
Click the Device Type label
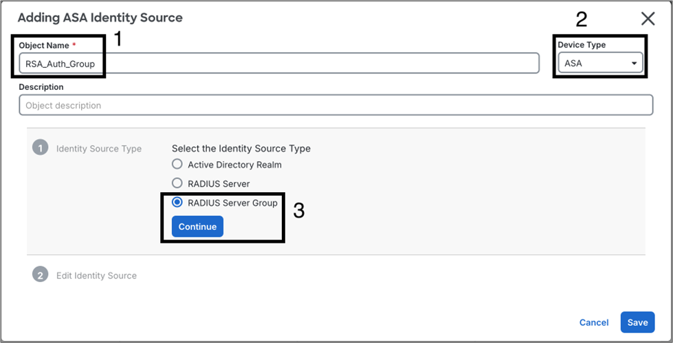point(582,45)
